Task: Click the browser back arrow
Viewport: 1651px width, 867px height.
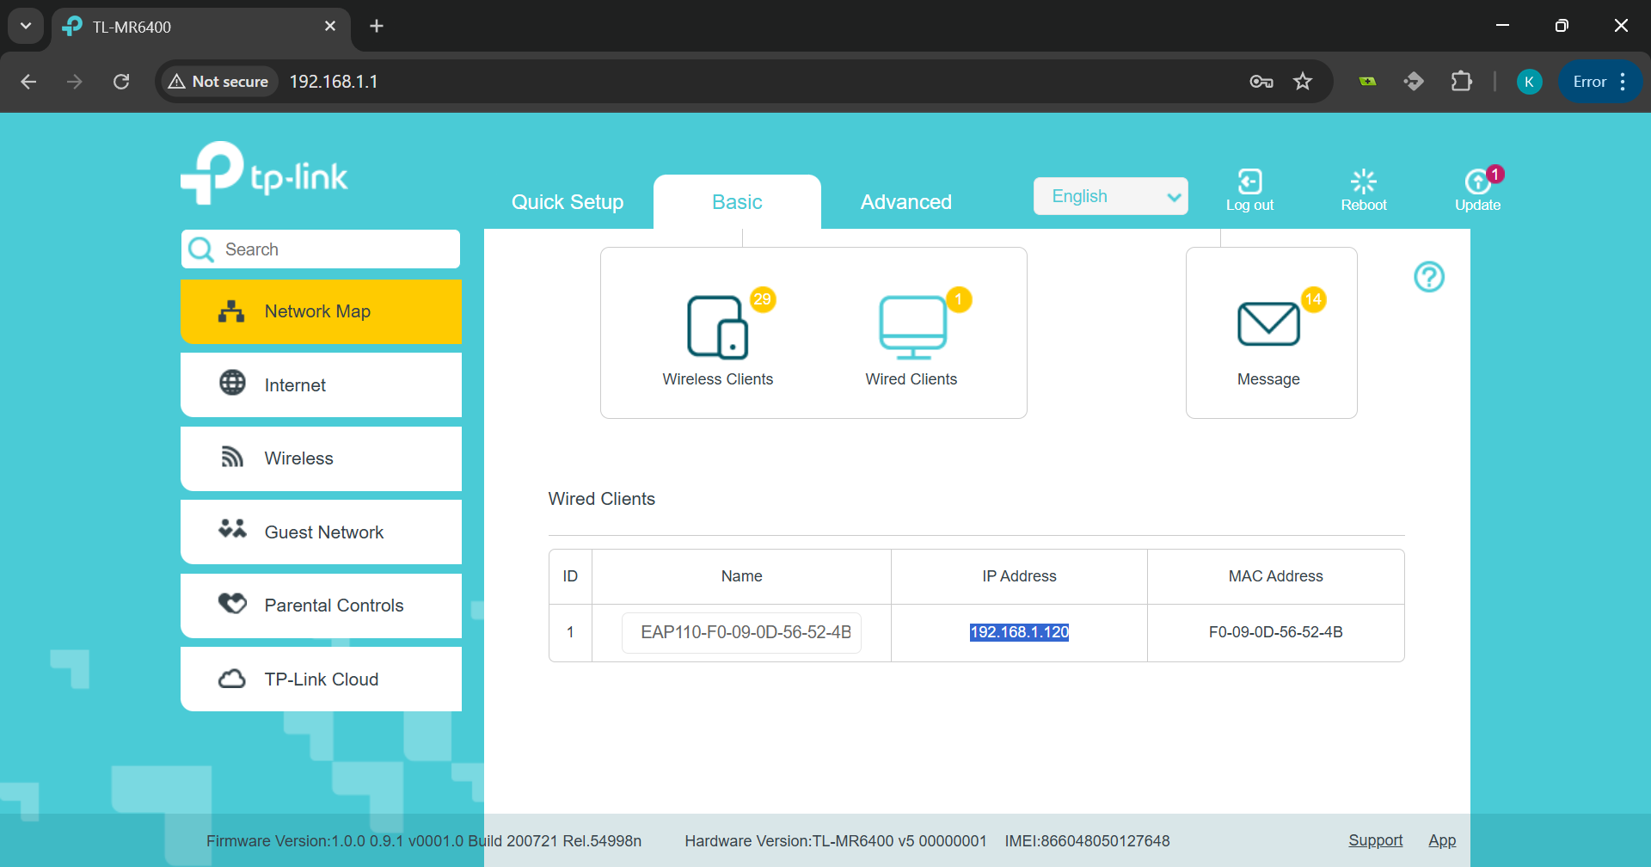Action: tap(28, 82)
